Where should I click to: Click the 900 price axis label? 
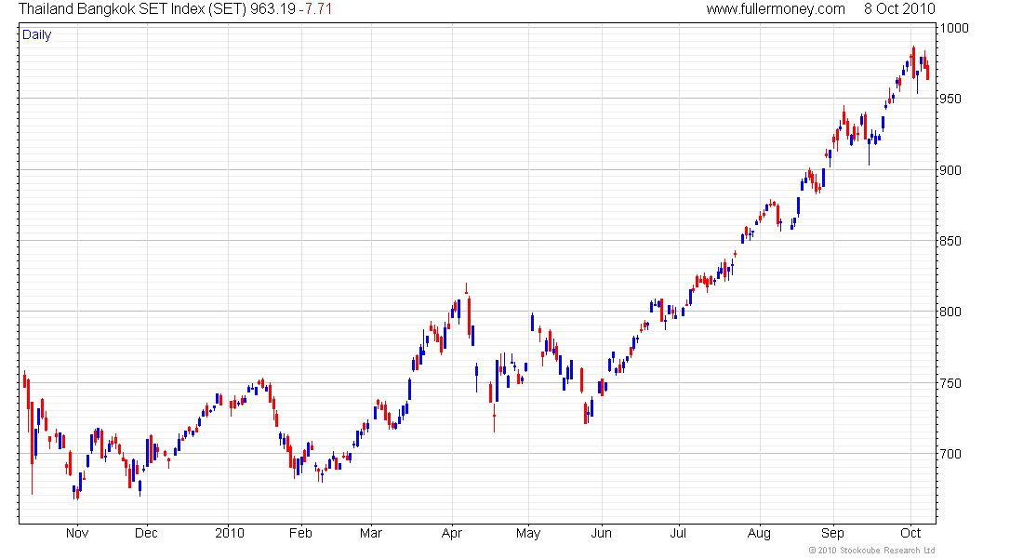(951, 170)
